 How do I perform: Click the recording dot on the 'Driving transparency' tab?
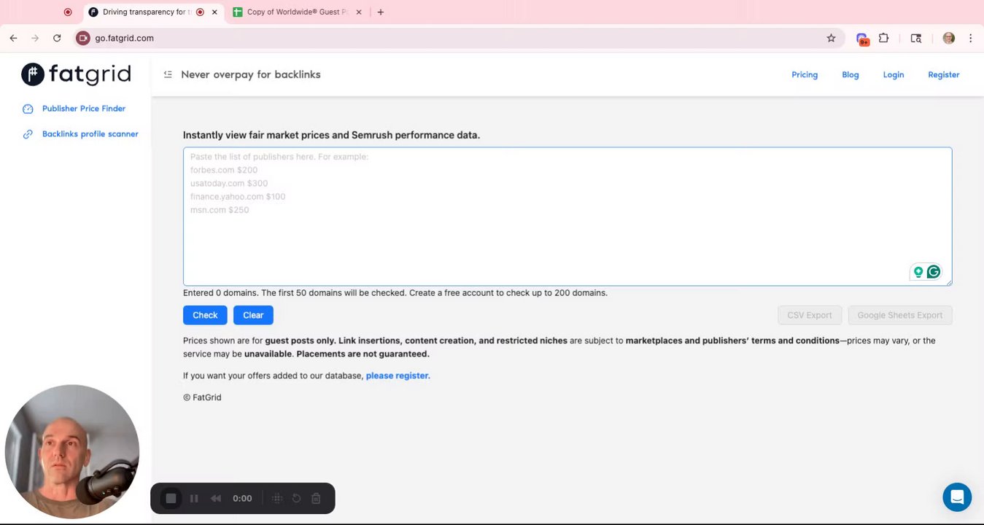pyautogui.click(x=200, y=12)
